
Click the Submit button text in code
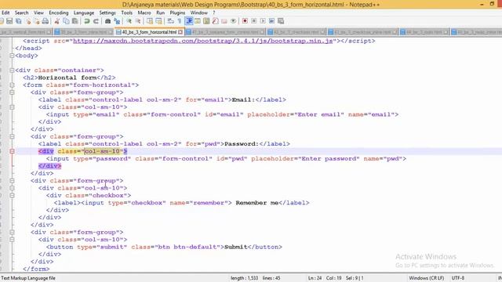tap(235, 247)
